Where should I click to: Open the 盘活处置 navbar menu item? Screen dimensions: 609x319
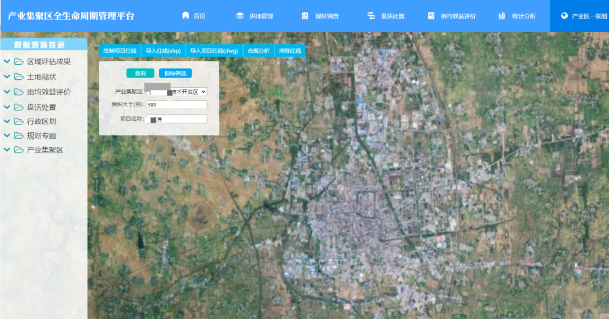click(x=386, y=16)
